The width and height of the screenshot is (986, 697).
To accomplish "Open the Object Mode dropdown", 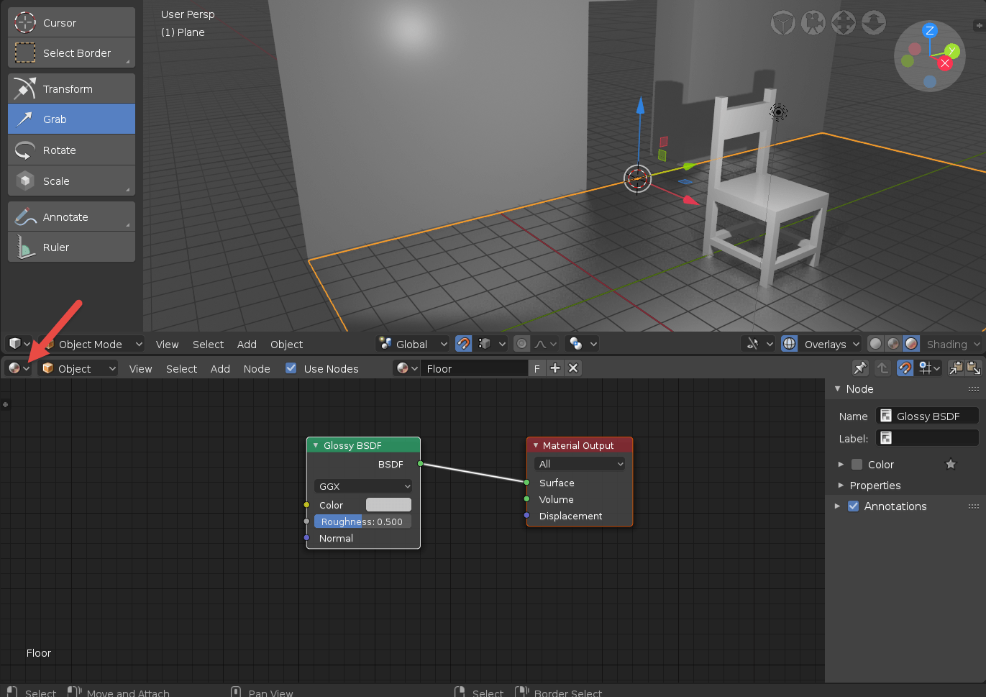I will click(96, 344).
